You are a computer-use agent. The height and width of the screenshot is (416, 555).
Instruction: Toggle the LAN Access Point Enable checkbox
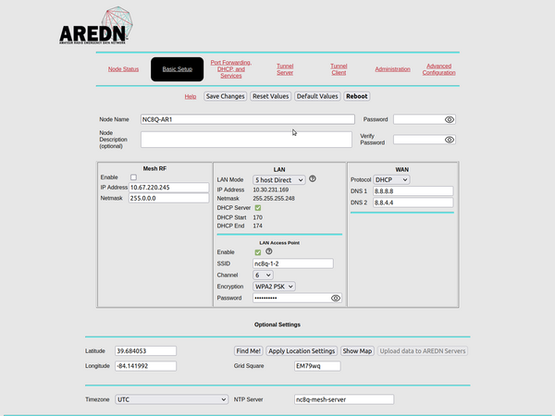[x=258, y=252]
